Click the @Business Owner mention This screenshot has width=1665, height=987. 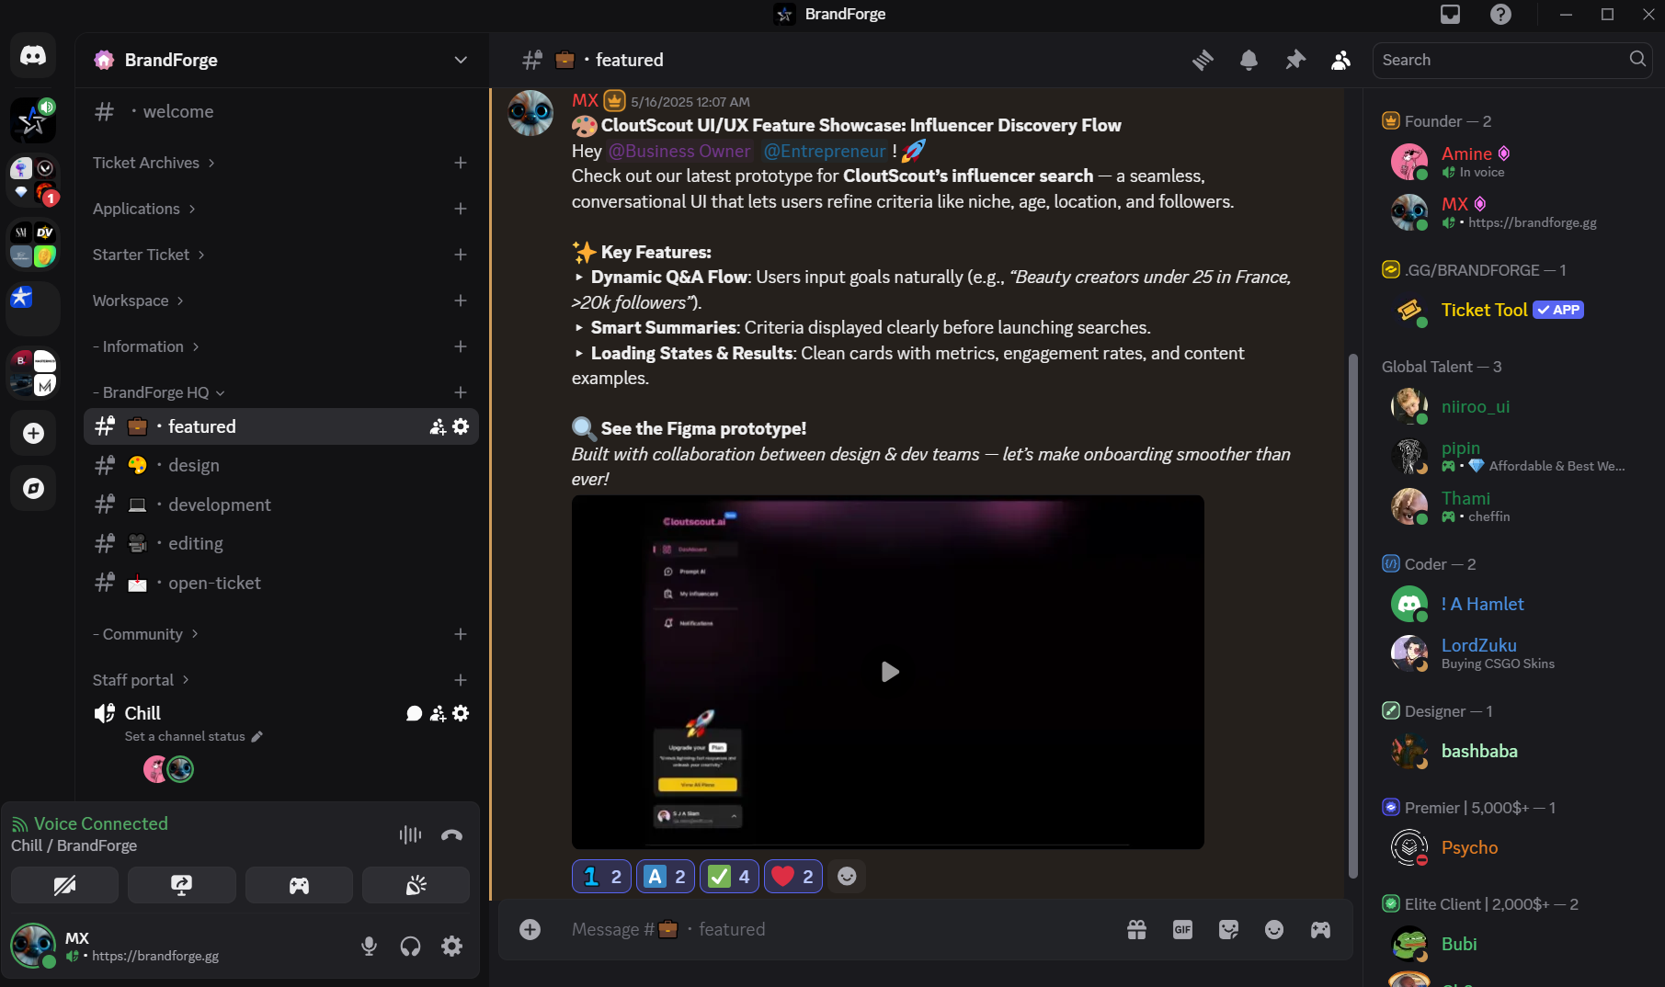tap(680, 151)
